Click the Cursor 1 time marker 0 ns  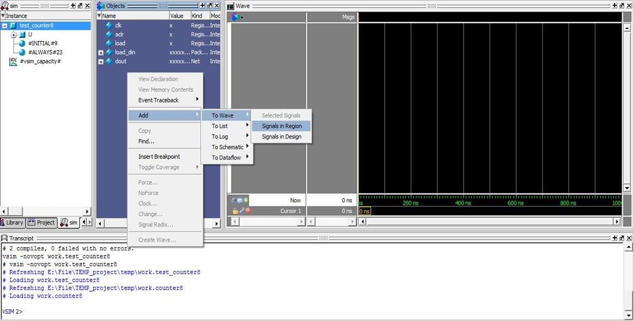click(364, 211)
